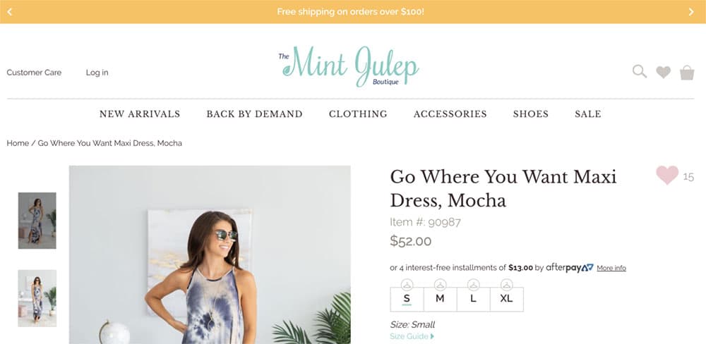Select size M
Screen dimensions: 706x344
tap(440, 299)
